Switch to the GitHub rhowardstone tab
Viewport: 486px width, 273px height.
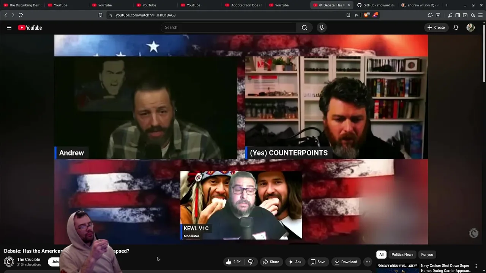pyautogui.click(x=376, y=5)
